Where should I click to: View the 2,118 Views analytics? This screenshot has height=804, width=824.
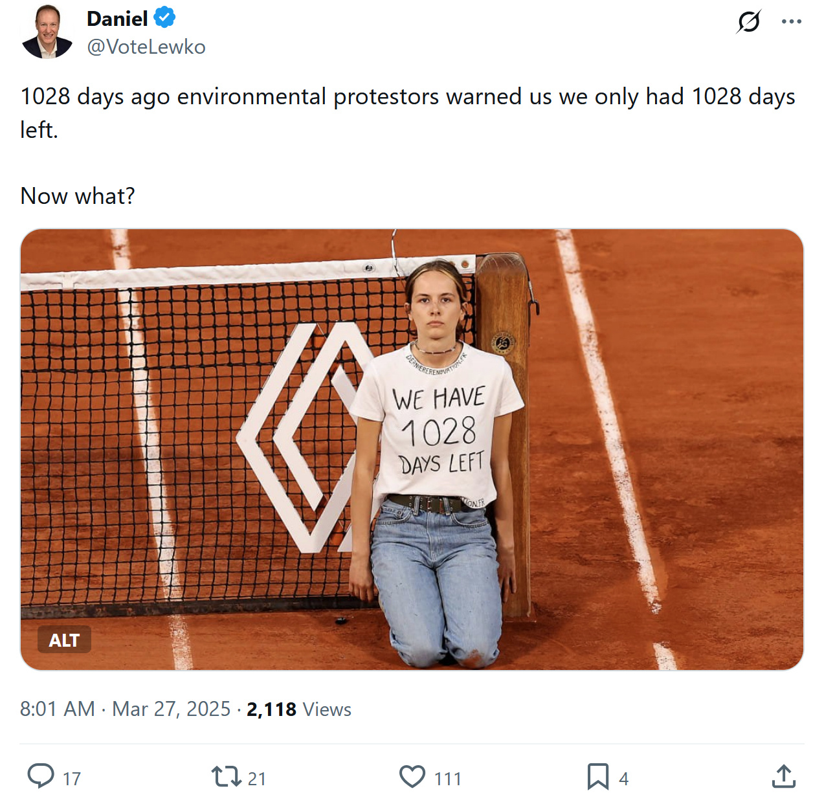pos(299,709)
